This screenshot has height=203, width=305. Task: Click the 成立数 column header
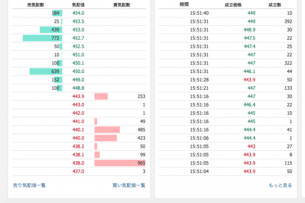point(274,5)
